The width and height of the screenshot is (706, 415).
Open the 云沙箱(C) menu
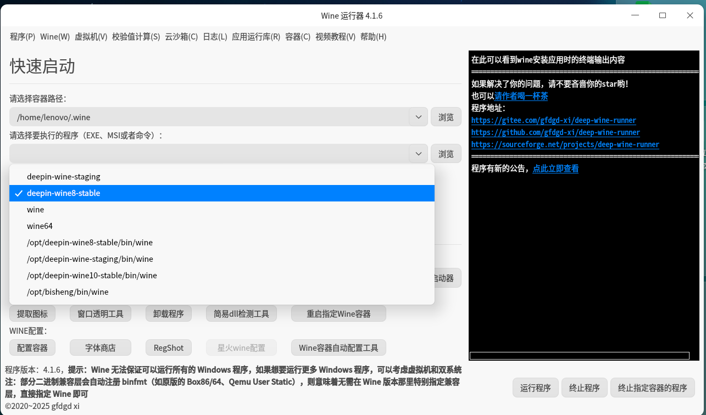181,37
